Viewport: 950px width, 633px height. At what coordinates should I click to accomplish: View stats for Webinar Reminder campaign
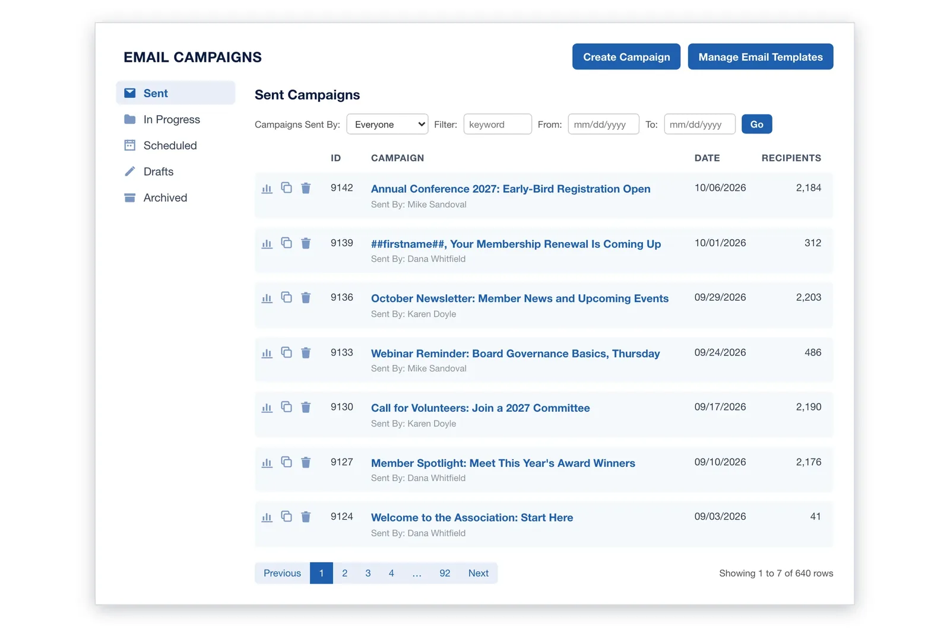[x=267, y=354]
